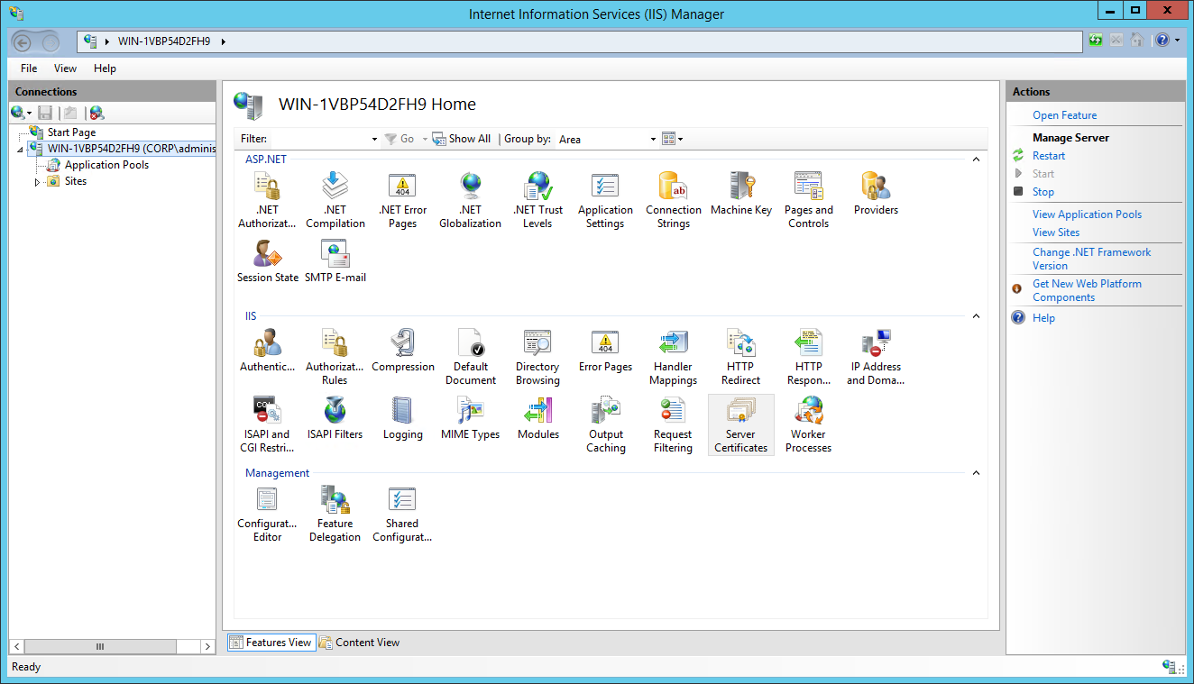Open the Help menu
Viewport: 1194px width, 684px height.
pos(105,68)
